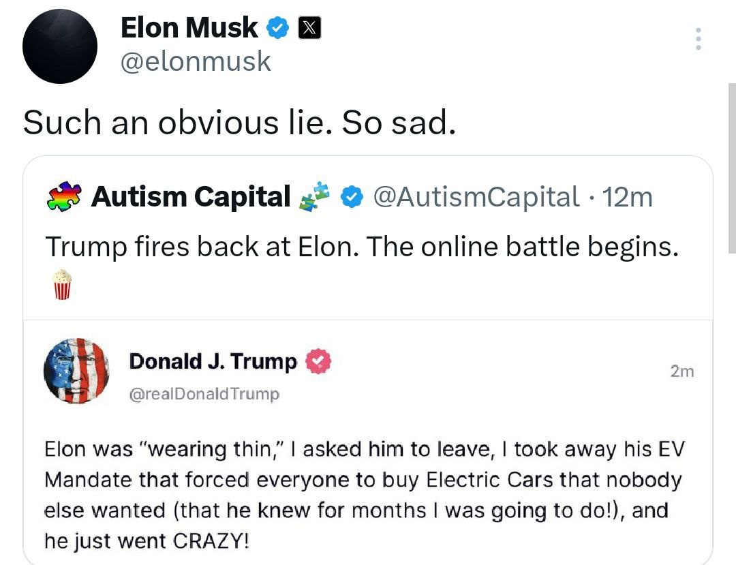Click the popcorn emoji in quoted tweet

click(x=62, y=284)
